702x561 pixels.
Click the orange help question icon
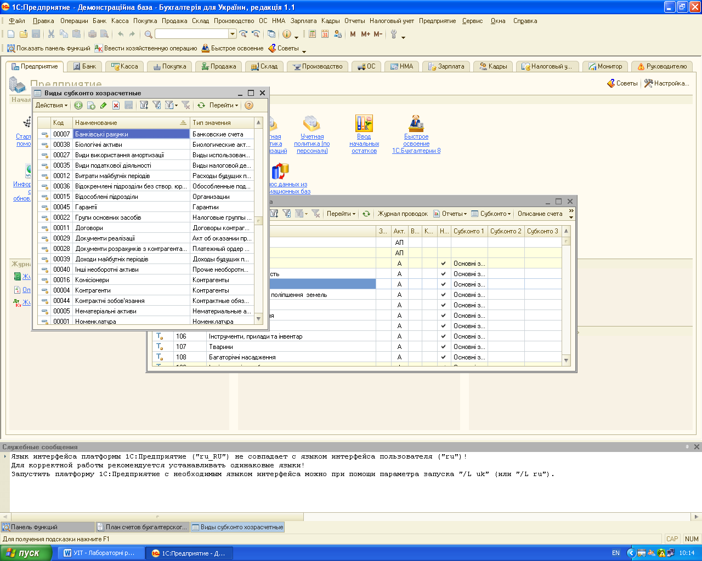(x=249, y=105)
